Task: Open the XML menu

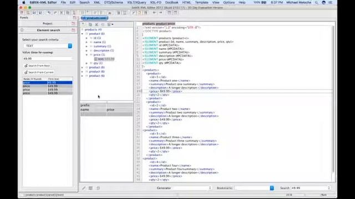Action: 97,2
